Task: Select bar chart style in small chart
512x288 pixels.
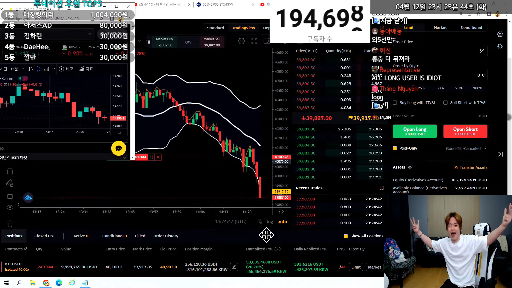Action: pos(31,69)
